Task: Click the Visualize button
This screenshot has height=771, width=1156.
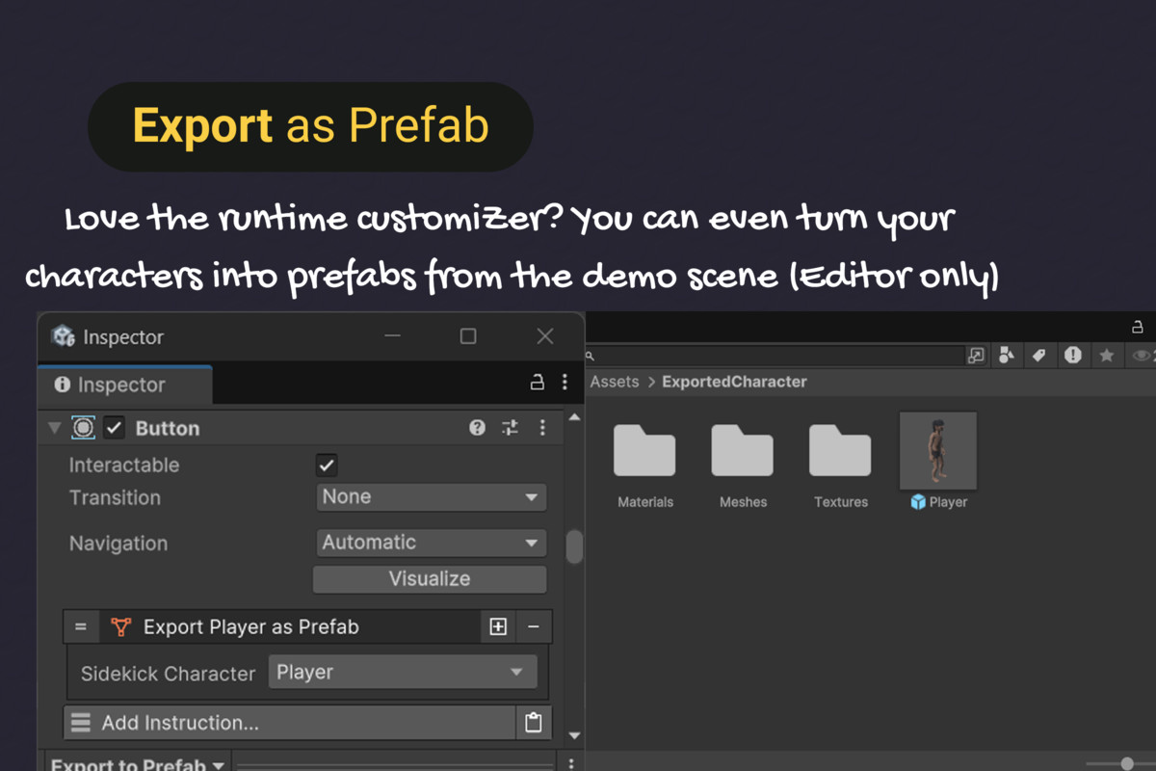Action: (x=430, y=578)
